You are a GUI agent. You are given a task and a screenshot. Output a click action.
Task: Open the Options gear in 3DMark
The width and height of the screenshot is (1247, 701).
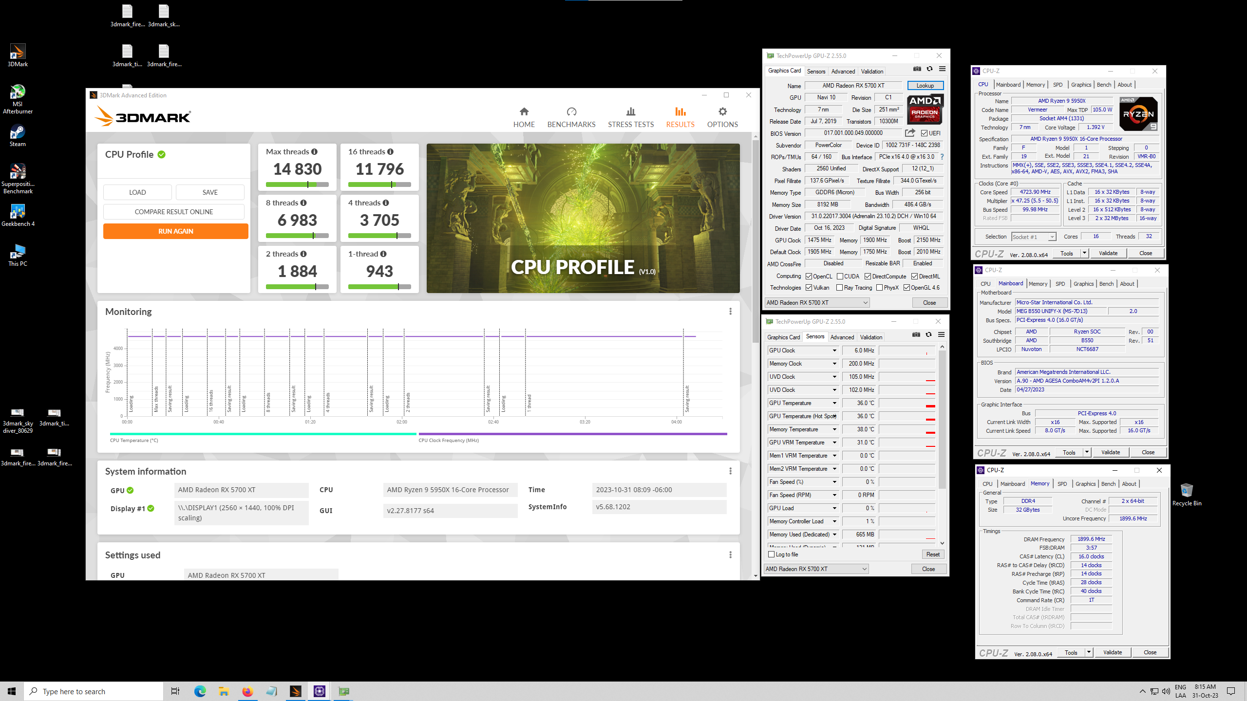click(x=722, y=117)
